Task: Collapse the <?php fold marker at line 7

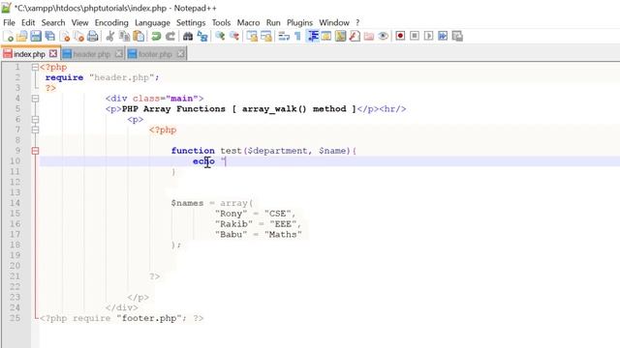Action: 35,130
